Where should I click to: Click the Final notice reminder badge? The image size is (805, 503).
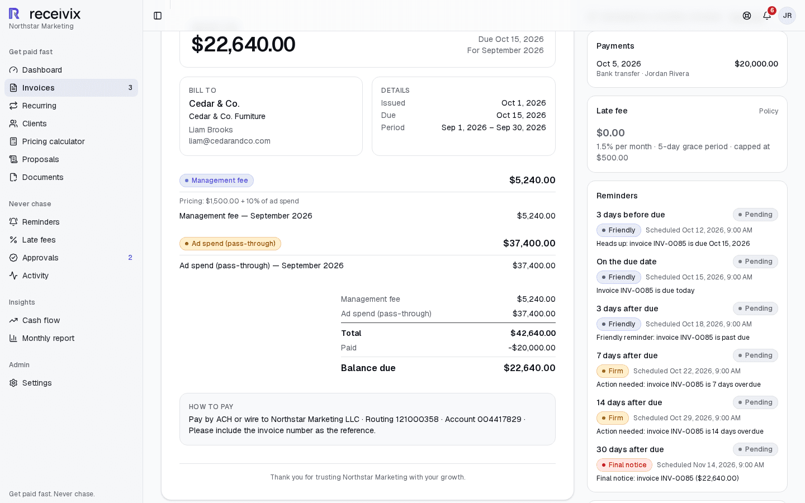click(624, 465)
